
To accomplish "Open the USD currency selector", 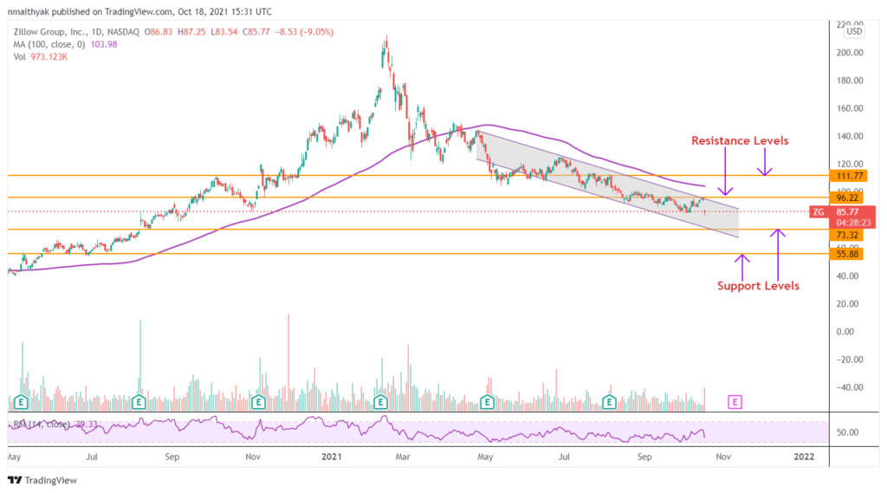I will pos(853,32).
